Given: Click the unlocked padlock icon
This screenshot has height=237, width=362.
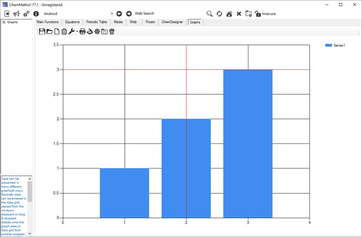Looking at the screenshot, I should (257, 14).
